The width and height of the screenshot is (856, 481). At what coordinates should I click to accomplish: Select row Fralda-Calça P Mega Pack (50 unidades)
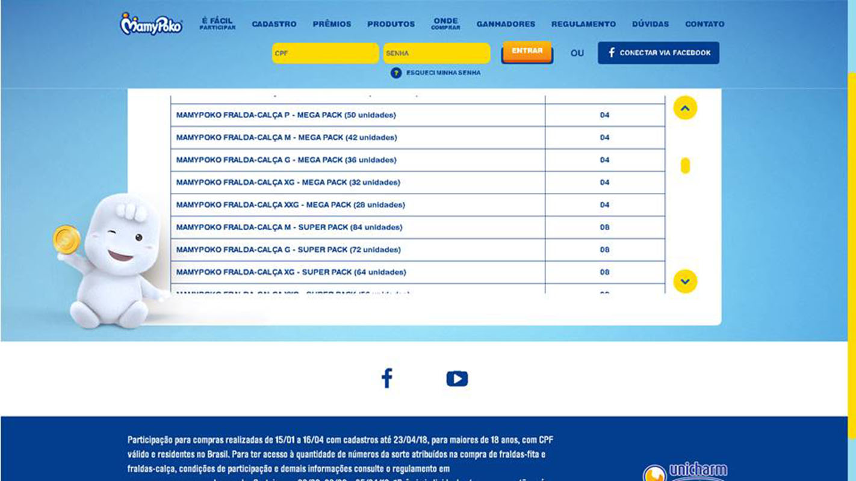[418, 115]
